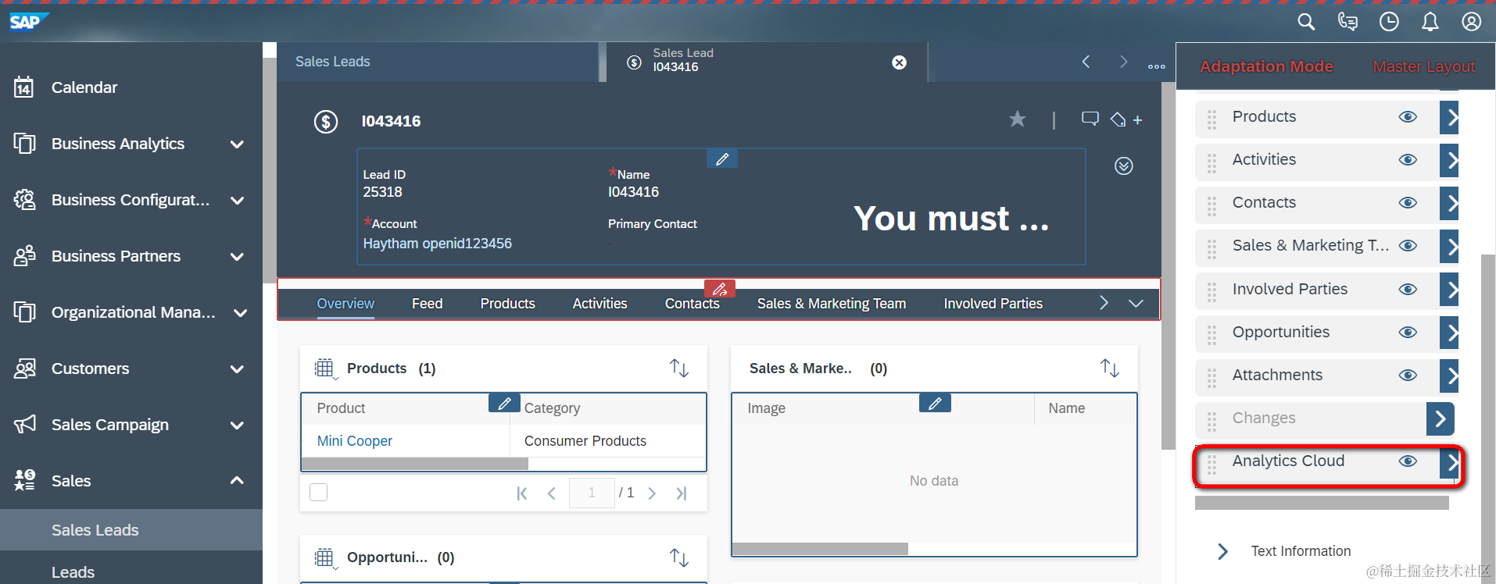Open the comment flag icon in the lead header
1496x584 pixels.
(1090, 119)
